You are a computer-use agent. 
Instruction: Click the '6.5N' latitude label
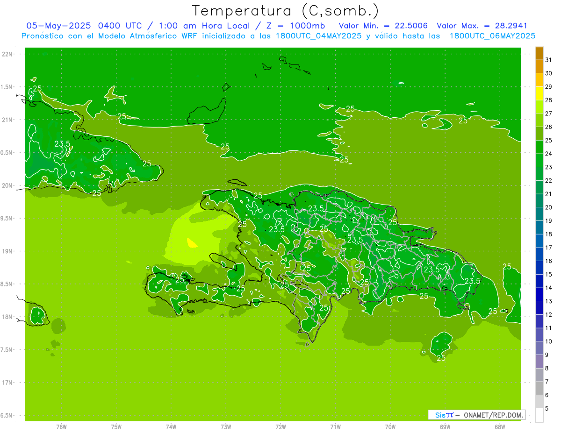click(x=7, y=416)
